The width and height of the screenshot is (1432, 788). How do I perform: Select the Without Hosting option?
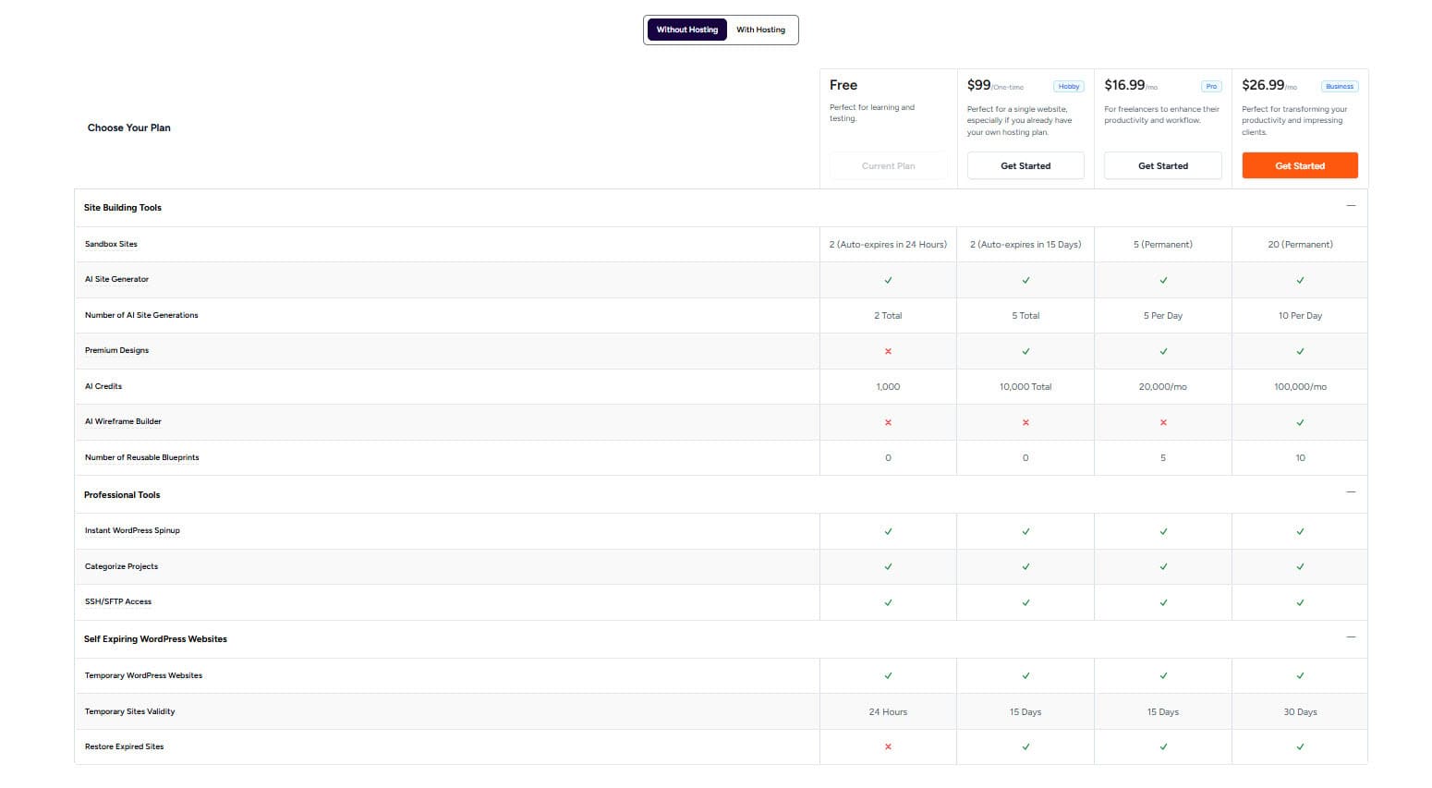click(686, 30)
